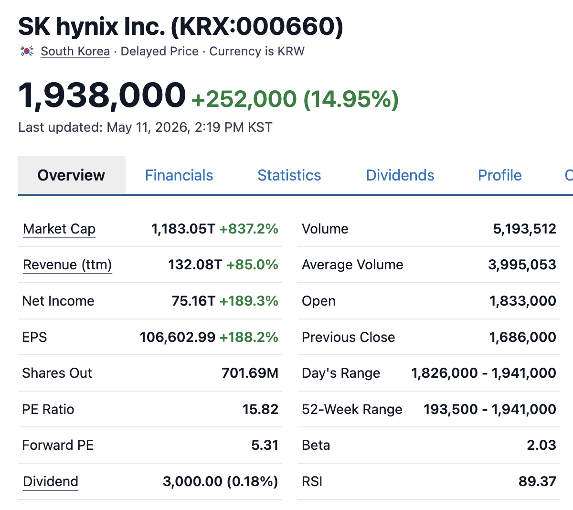The image size is (573, 510).
Task: Open the Revenue (ttm) link
Action: click(67, 265)
